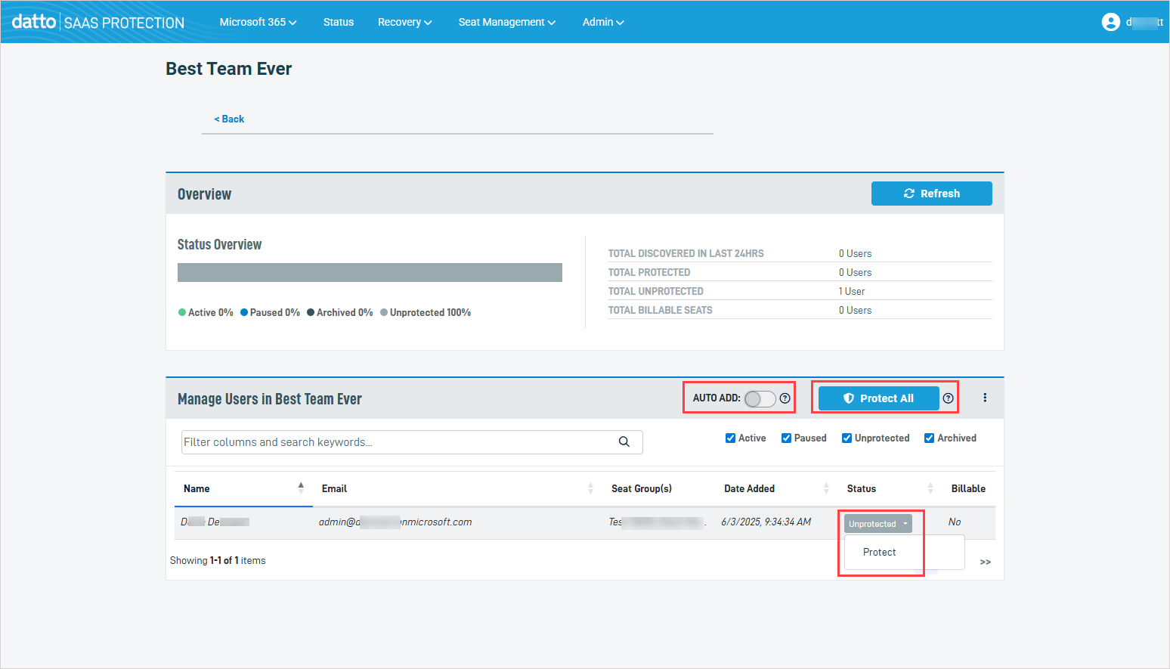
Task: Sort by Email column arrows
Action: (x=590, y=488)
